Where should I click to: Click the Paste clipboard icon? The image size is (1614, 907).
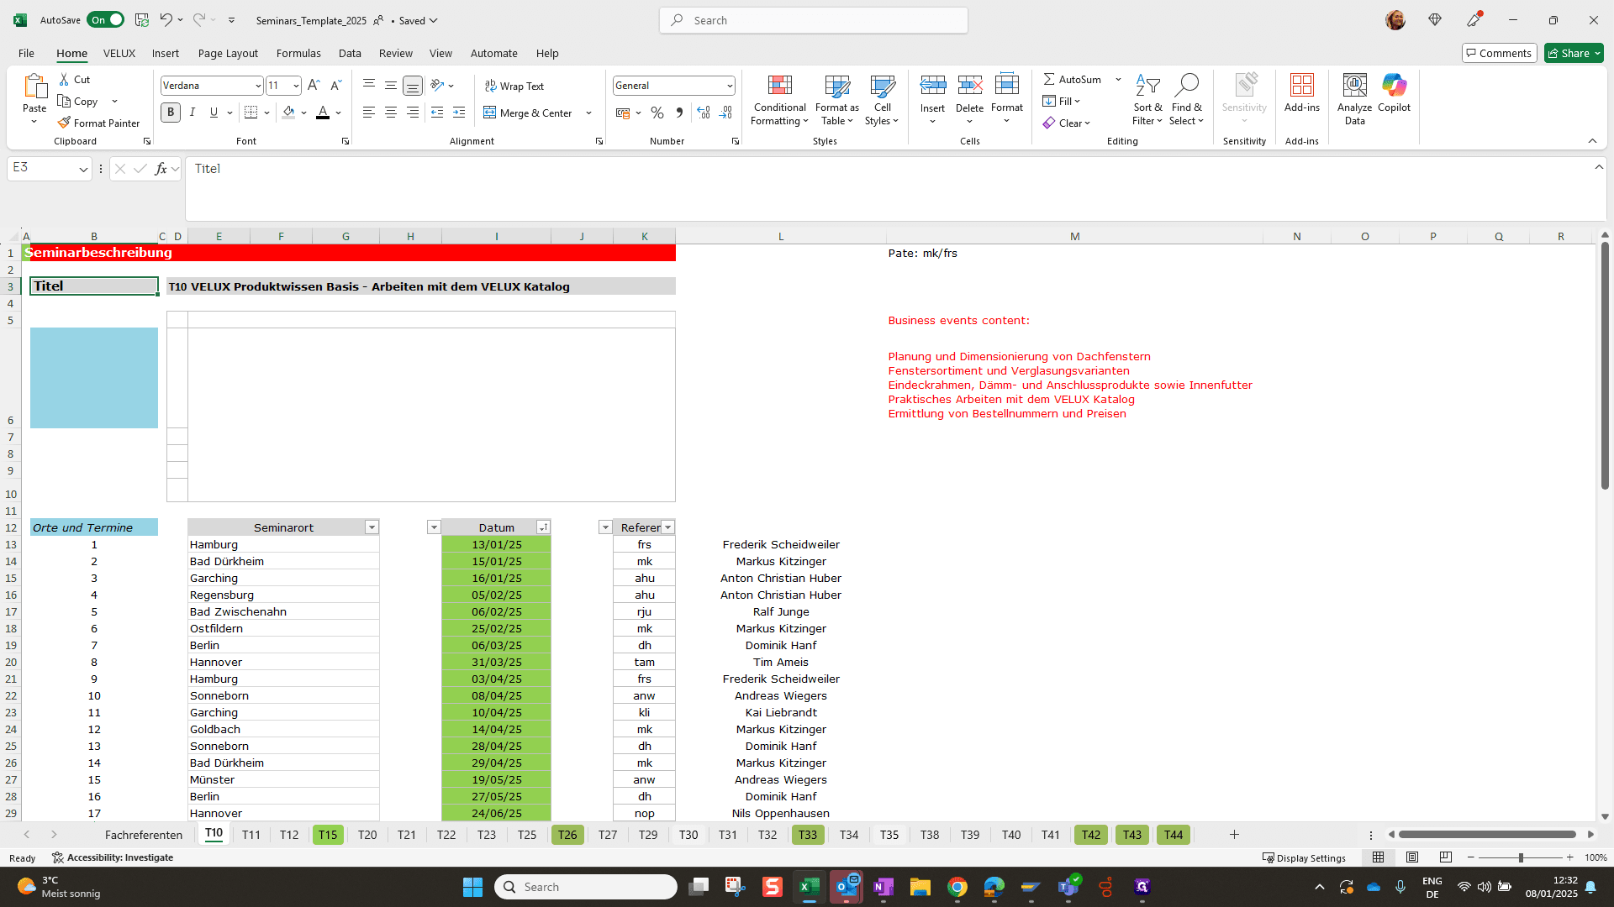click(34, 87)
